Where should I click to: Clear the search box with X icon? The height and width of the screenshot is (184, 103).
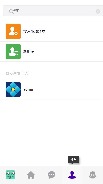(x=98, y=11)
